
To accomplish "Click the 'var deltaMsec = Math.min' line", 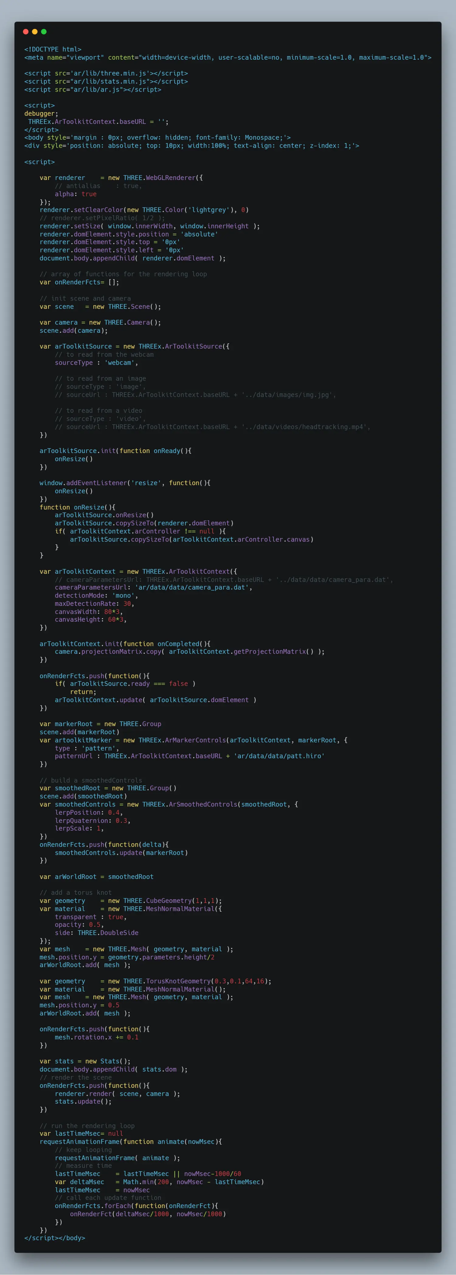I will click(x=159, y=1182).
